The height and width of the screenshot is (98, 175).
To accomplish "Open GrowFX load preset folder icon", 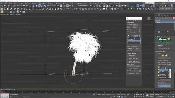I will (163, 56).
